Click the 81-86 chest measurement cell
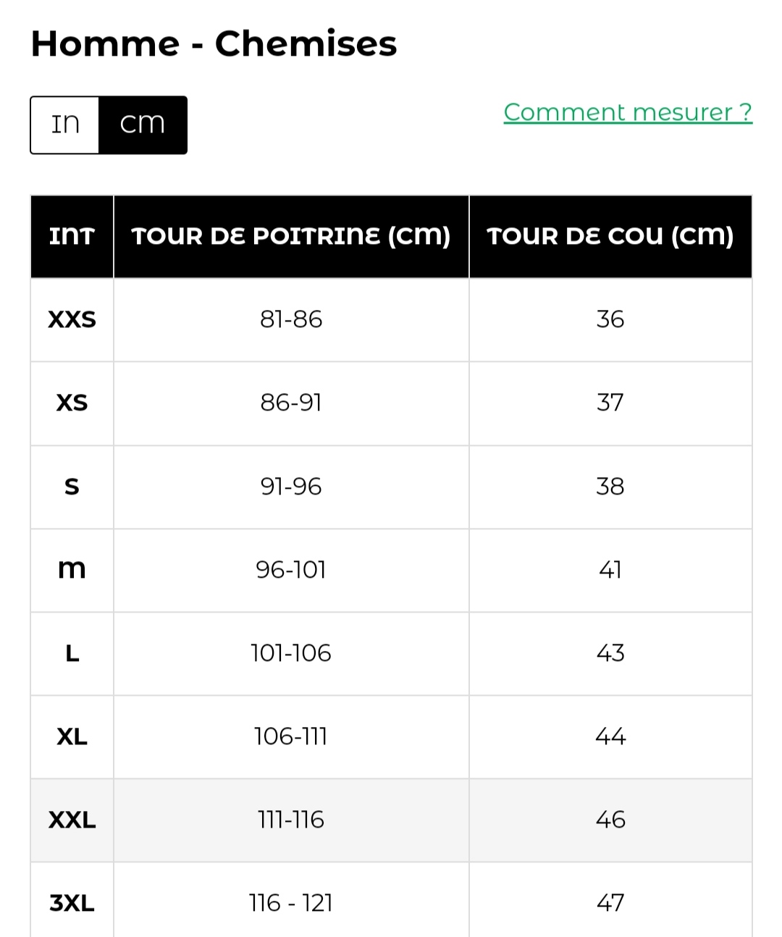The width and height of the screenshot is (782, 937). point(291,319)
